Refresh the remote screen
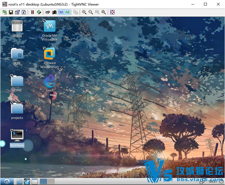Screen dimensions: 225x185 (39, 12)
